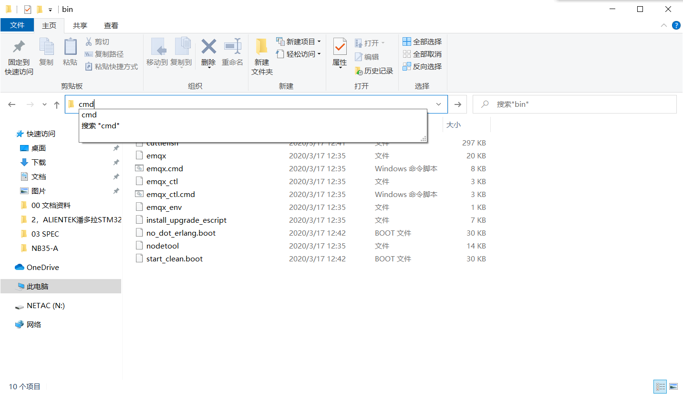Open History (历史记录)
This screenshot has width=683, height=394.
(x=374, y=71)
